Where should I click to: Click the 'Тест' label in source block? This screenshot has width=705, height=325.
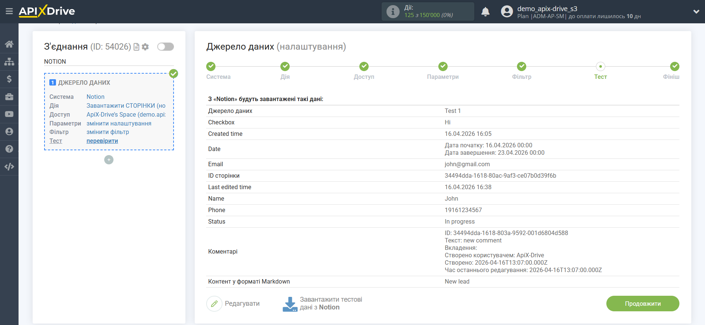(x=56, y=141)
